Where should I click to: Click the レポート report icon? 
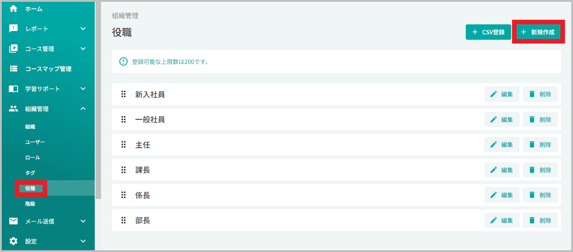tap(14, 28)
